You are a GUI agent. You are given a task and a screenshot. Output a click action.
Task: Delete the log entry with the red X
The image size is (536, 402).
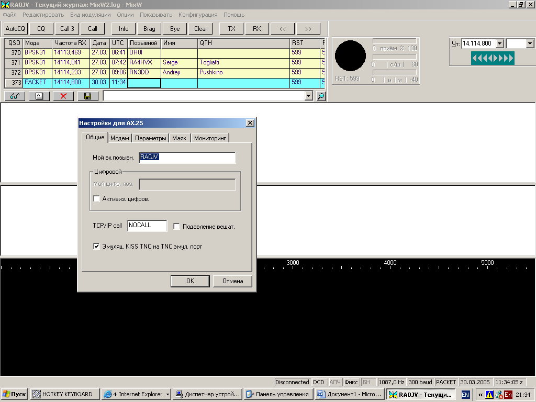pos(63,96)
